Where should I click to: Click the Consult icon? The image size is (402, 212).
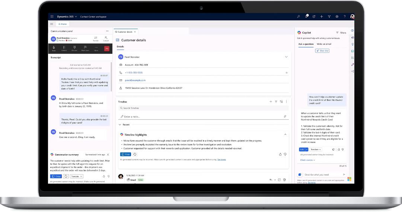click(x=106, y=39)
